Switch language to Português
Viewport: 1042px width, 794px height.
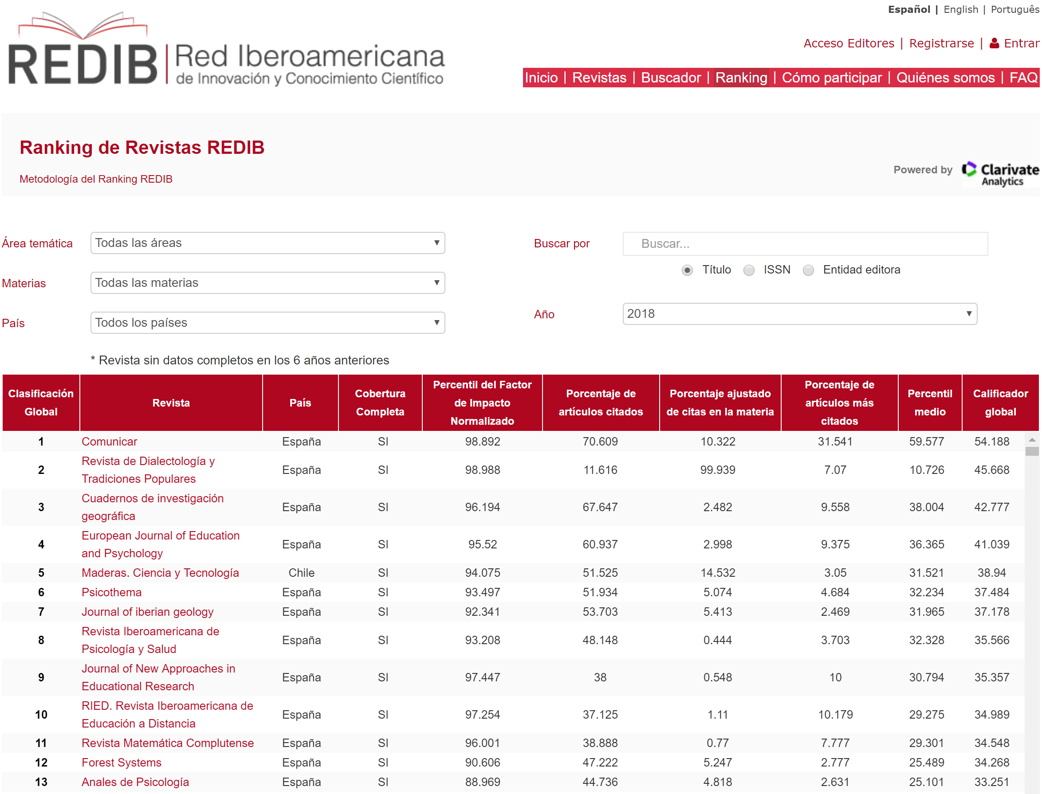click(x=1014, y=9)
